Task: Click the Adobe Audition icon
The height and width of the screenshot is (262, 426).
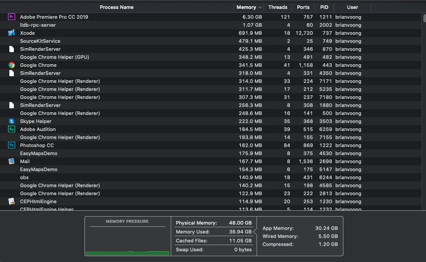Action: click(12, 129)
